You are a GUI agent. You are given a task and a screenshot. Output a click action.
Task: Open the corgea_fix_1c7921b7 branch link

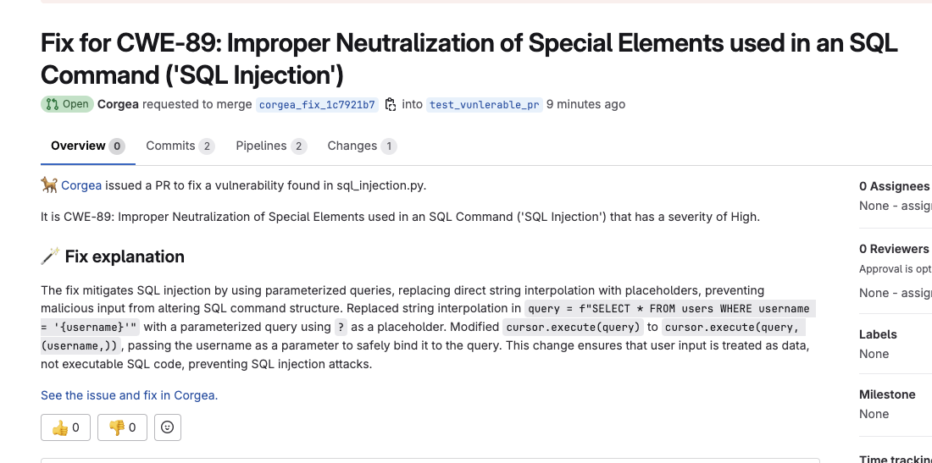point(318,105)
